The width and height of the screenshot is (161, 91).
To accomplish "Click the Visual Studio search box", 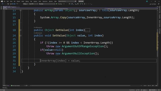I will pos(67,1).
